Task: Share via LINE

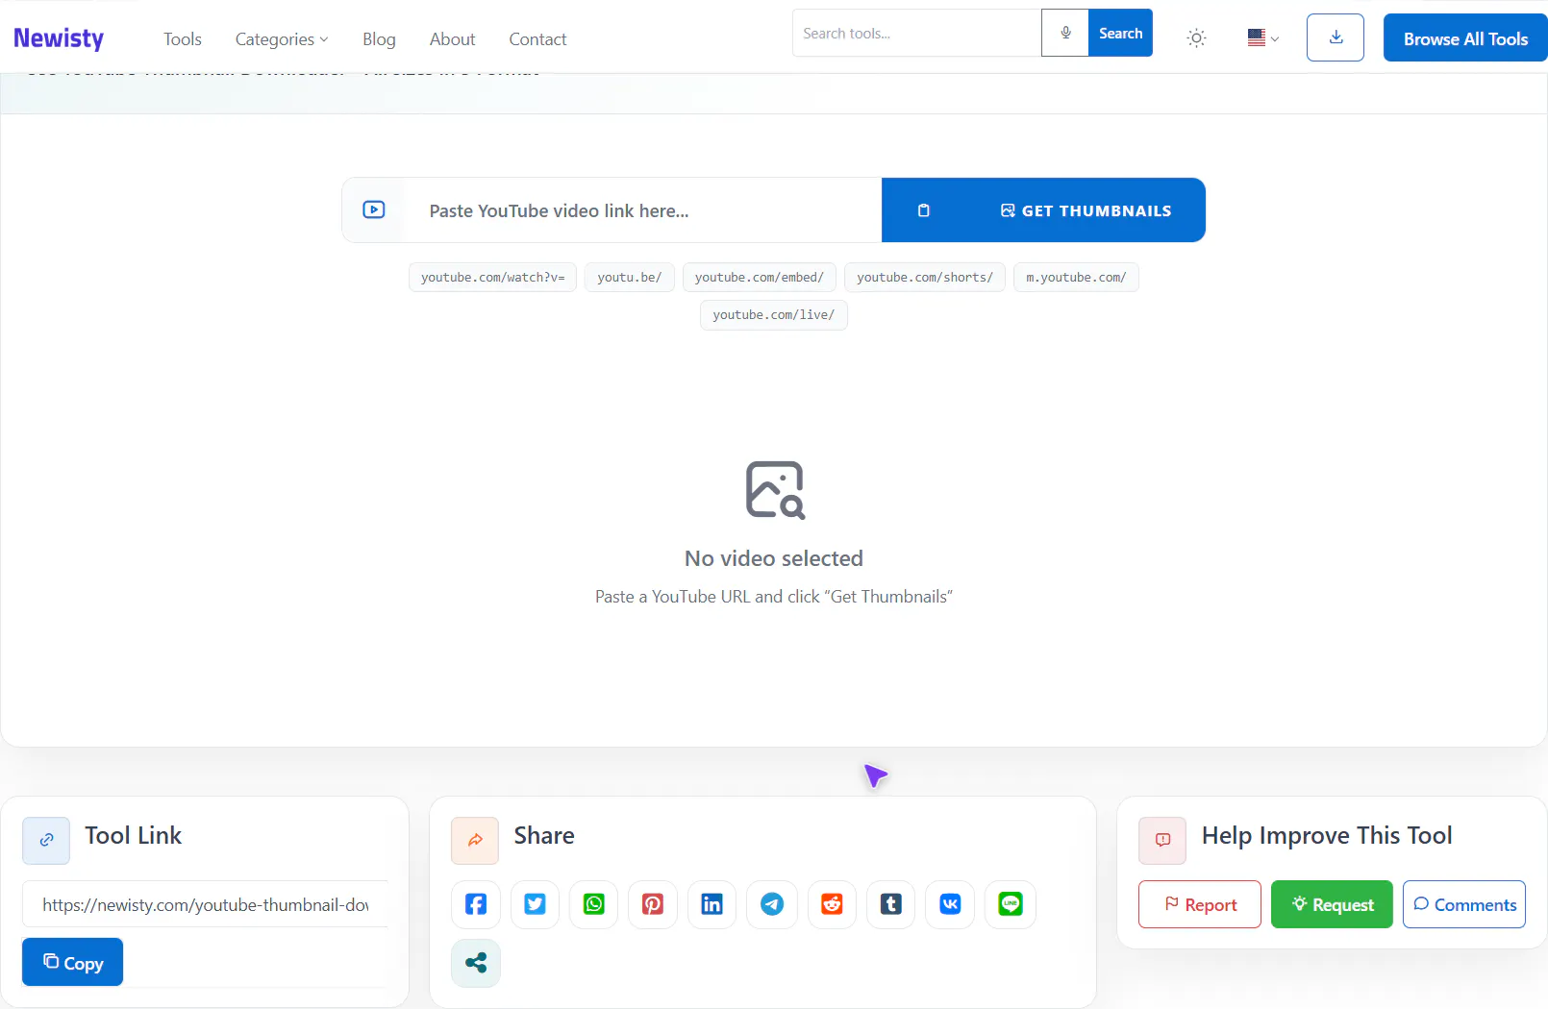Action: pos(1011,904)
